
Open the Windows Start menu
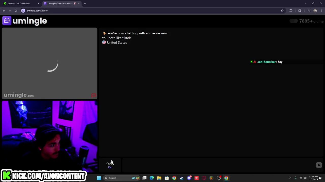[99, 178]
